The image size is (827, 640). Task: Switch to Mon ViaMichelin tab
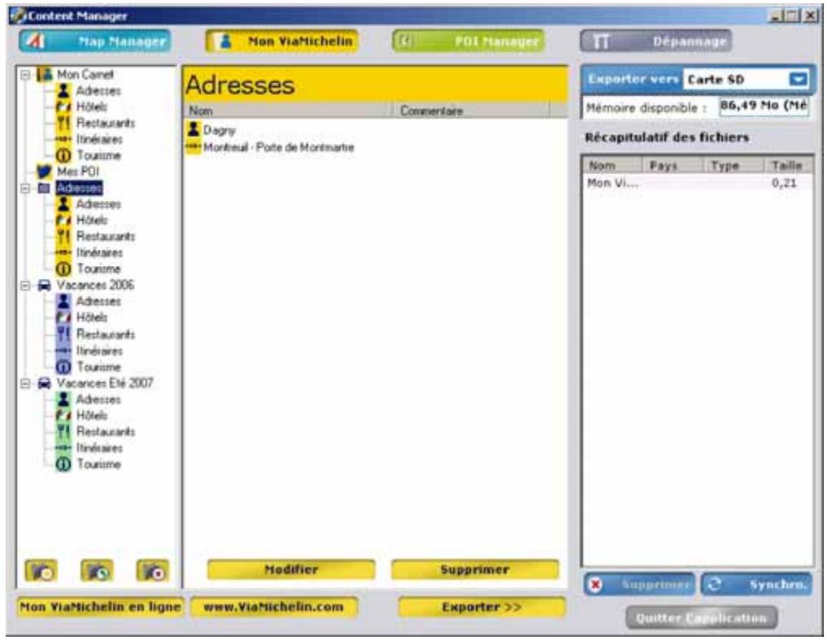tap(282, 41)
